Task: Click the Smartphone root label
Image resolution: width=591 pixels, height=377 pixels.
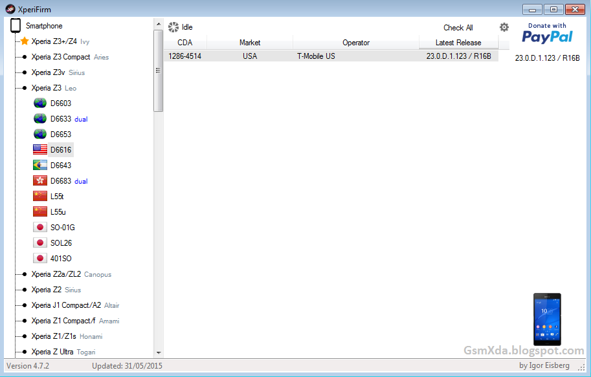Action: point(44,26)
